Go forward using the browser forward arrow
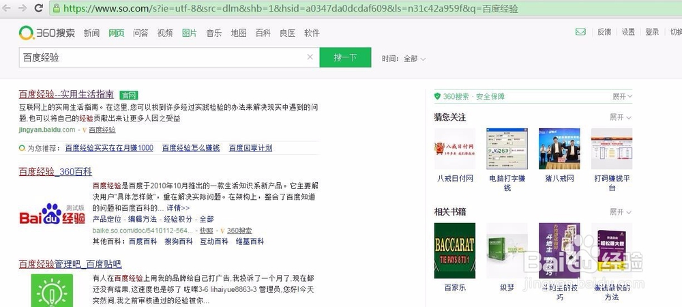 (23, 8)
